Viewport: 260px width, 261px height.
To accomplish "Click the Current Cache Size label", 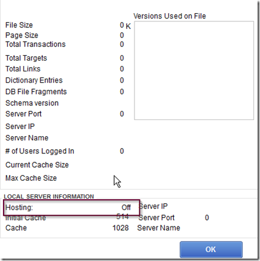I will click(x=37, y=165).
